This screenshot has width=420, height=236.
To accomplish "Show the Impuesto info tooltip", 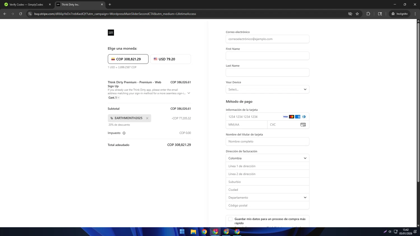I will [x=124, y=133].
